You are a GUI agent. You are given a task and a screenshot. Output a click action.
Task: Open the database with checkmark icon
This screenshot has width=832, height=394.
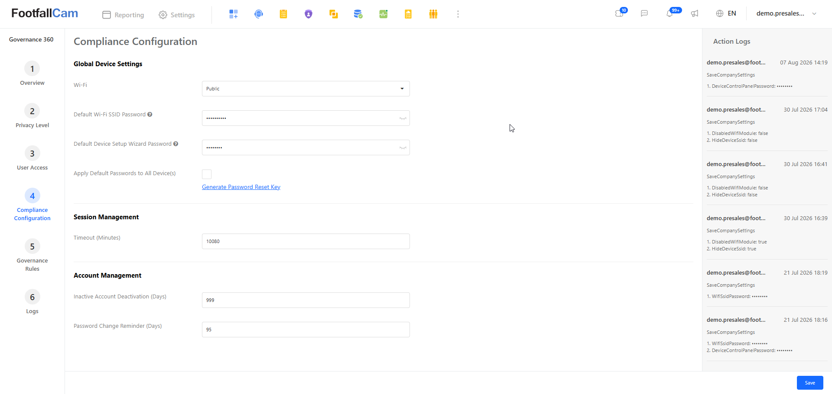click(x=358, y=14)
